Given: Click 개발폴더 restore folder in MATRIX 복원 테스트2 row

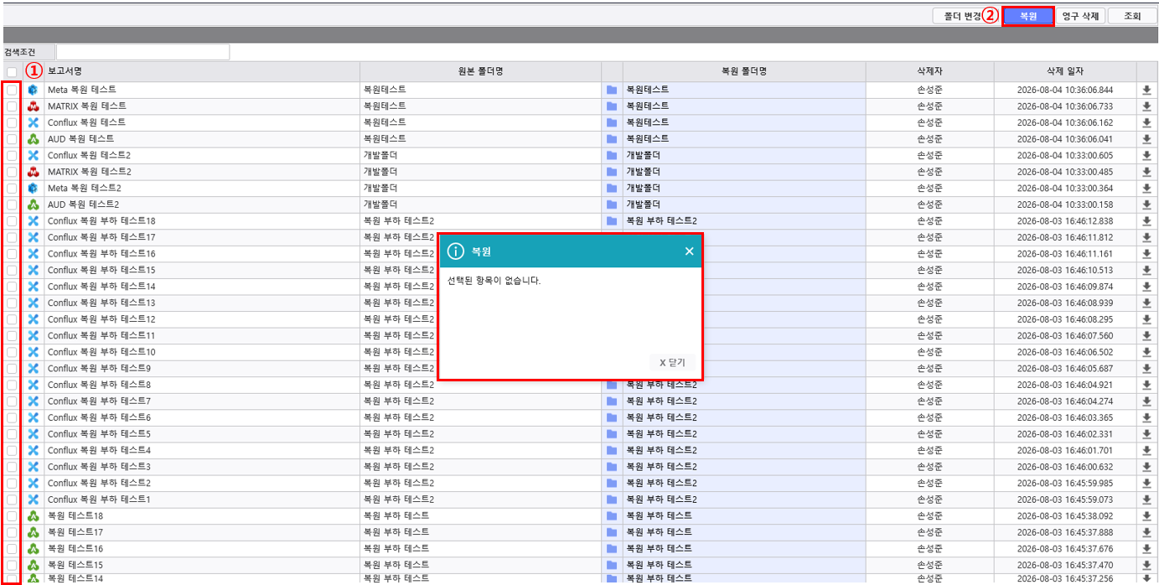Looking at the screenshot, I should click(643, 171).
